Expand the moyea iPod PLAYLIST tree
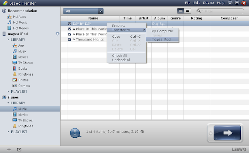The image size is (249, 153). (8, 91)
